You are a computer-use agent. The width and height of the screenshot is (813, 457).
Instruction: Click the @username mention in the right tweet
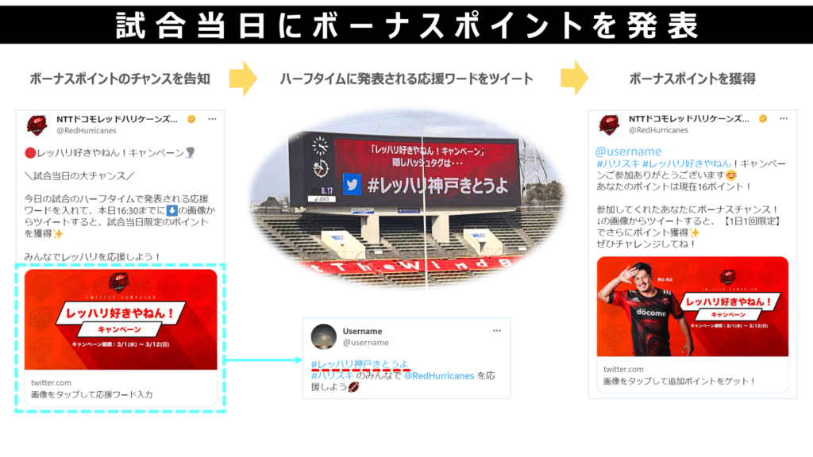pyautogui.click(x=629, y=152)
